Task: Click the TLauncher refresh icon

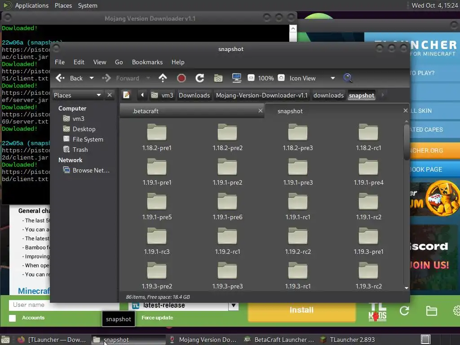Action: [x=404, y=311]
